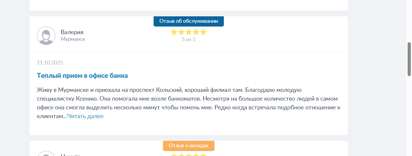Click the partially visible avatar in the next review
The height and width of the screenshot is (156, 412).
pos(46,154)
